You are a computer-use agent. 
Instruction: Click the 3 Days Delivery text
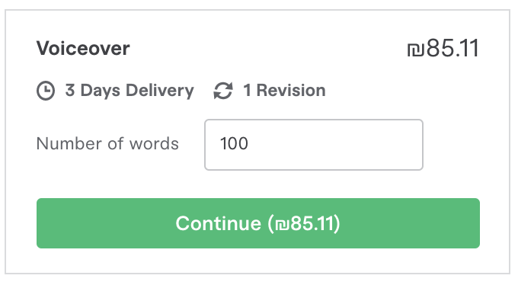(x=129, y=91)
